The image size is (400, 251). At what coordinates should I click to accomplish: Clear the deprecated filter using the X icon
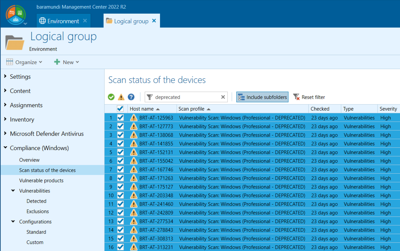(223, 97)
